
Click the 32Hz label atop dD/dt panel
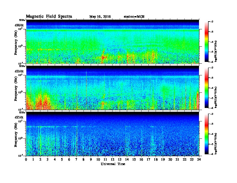point(22,66)
